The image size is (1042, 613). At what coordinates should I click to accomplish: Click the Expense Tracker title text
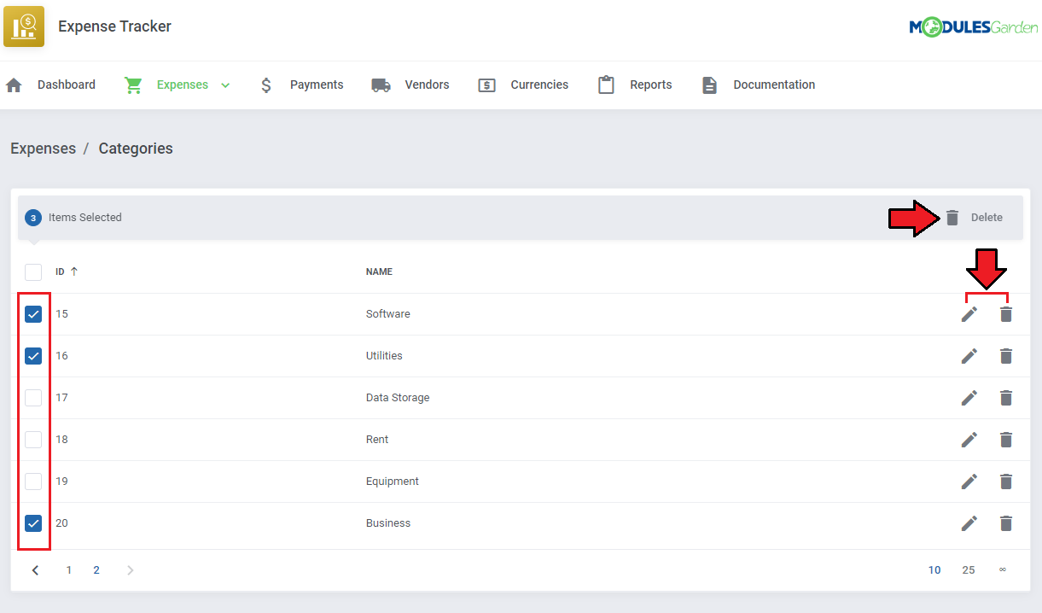[114, 26]
